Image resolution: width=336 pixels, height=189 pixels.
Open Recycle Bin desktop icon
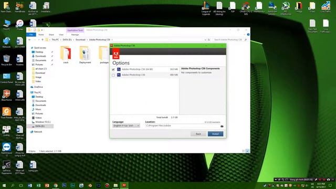click(7, 60)
